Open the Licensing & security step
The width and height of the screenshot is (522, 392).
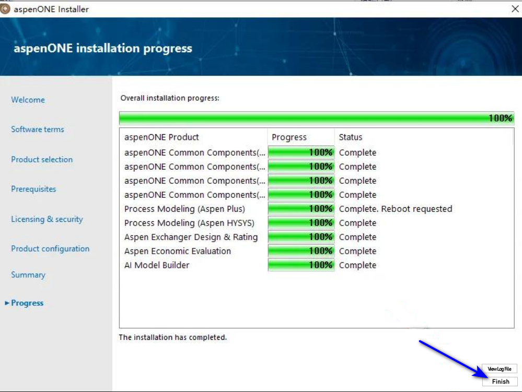click(x=47, y=219)
